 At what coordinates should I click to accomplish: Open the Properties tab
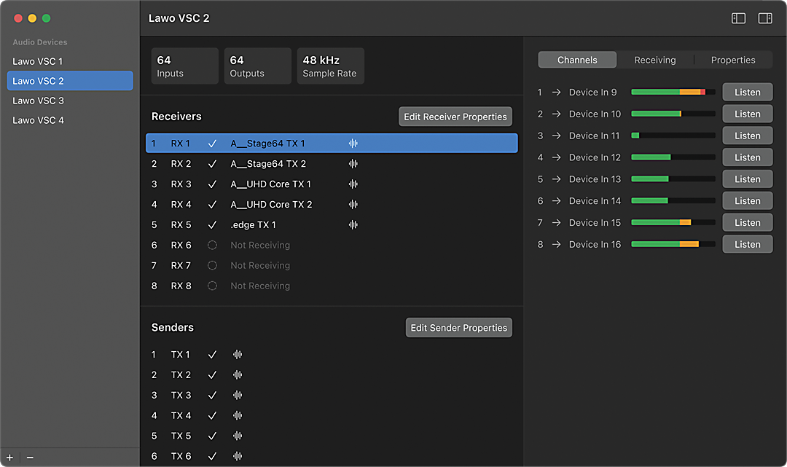click(733, 60)
